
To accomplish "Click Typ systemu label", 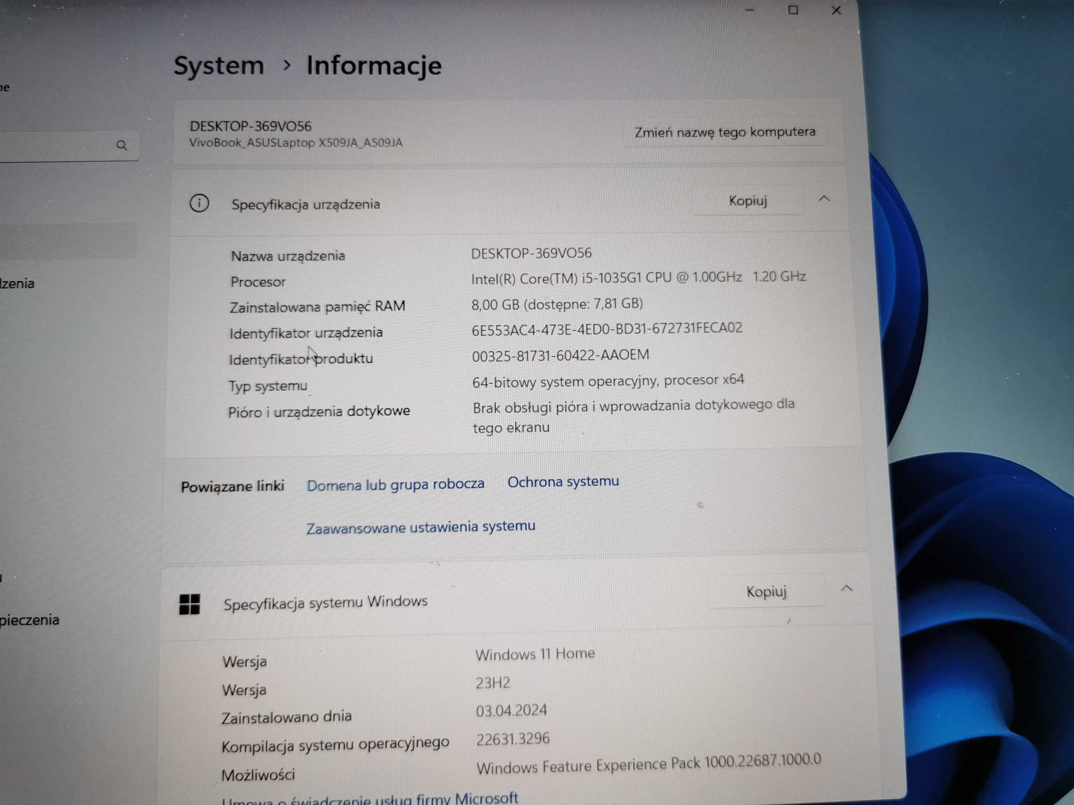I will 268,386.
